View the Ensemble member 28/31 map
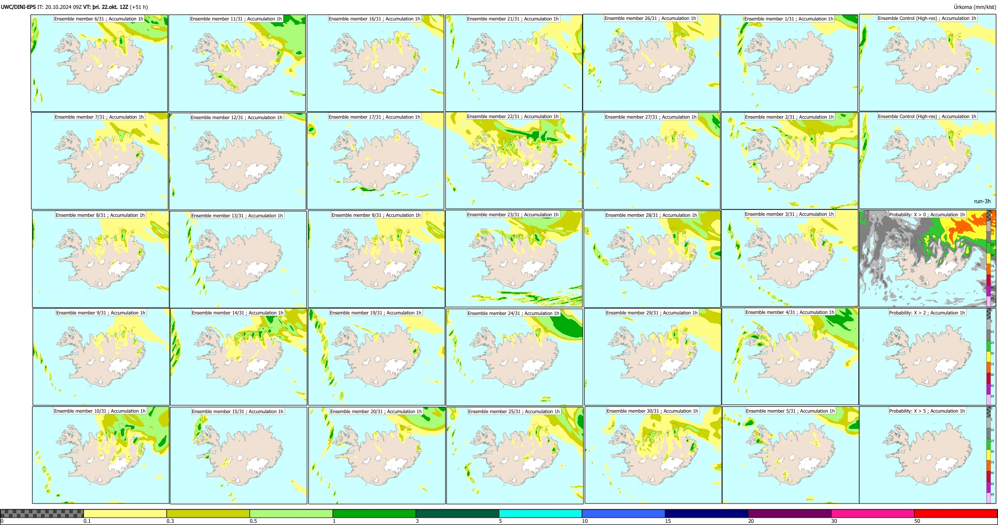The height and width of the screenshot is (525, 998). [652, 259]
